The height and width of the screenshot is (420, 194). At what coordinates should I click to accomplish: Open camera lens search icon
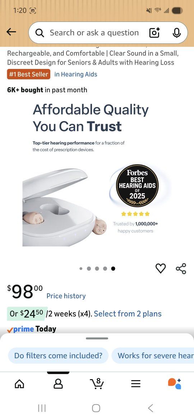(x=154, y=33)
